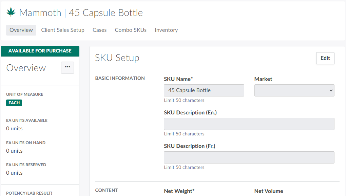Click the EA Units Available value
Screen dimensions: 346x196
(x=14, y=129)
